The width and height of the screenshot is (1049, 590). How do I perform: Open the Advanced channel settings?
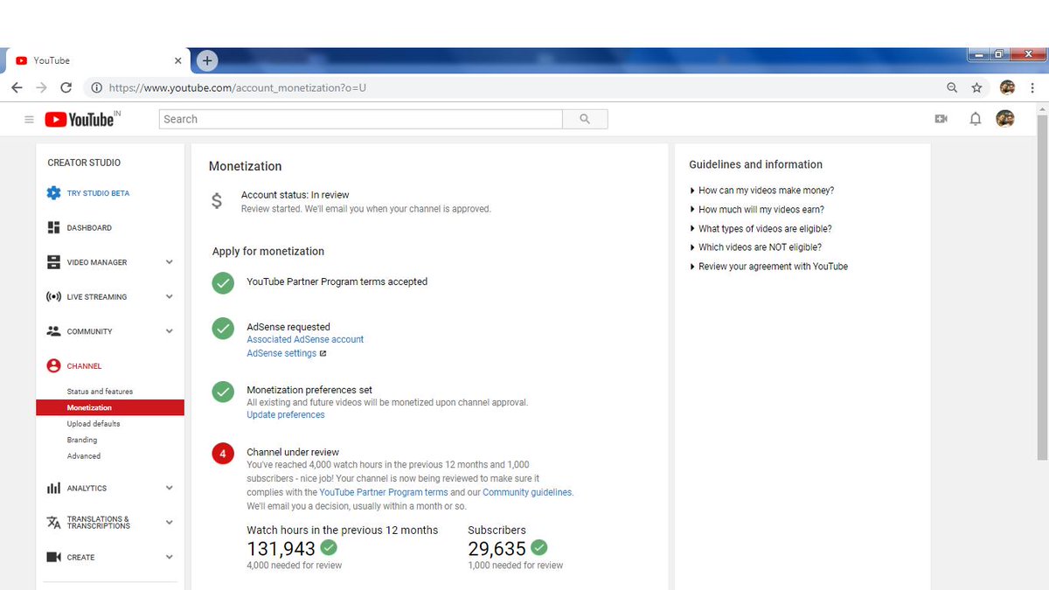point(84,456)
